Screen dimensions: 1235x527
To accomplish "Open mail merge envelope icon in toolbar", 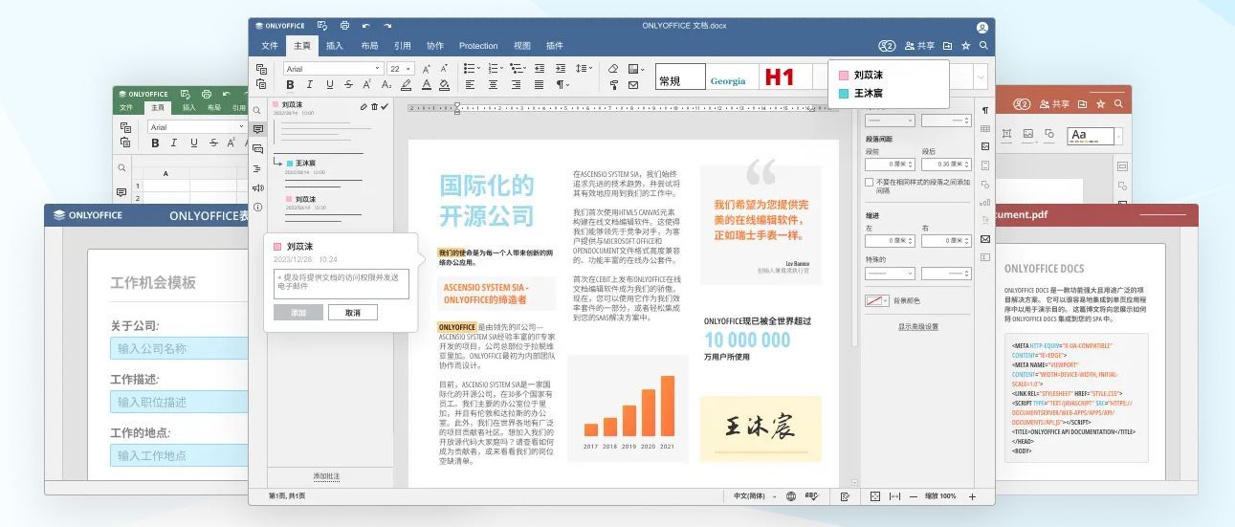I will (633, 85).
